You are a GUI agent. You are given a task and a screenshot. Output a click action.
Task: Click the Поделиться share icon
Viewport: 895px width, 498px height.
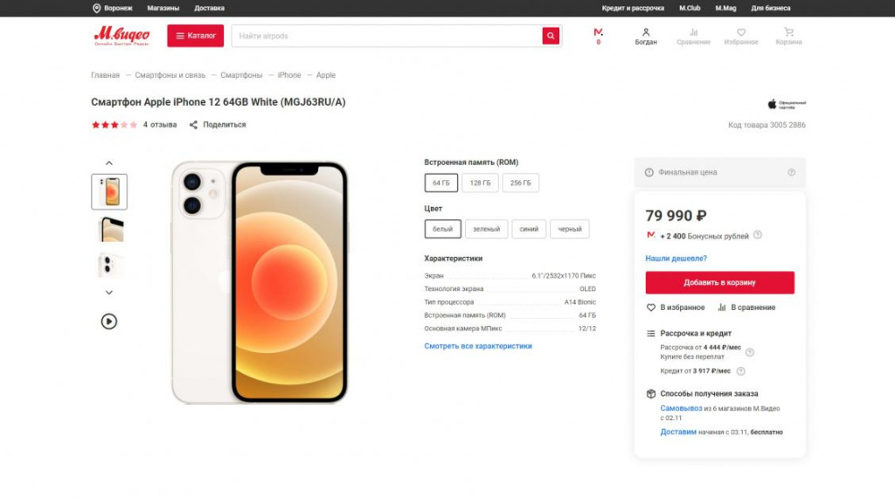pyautogui.click(x=194, y=125)
